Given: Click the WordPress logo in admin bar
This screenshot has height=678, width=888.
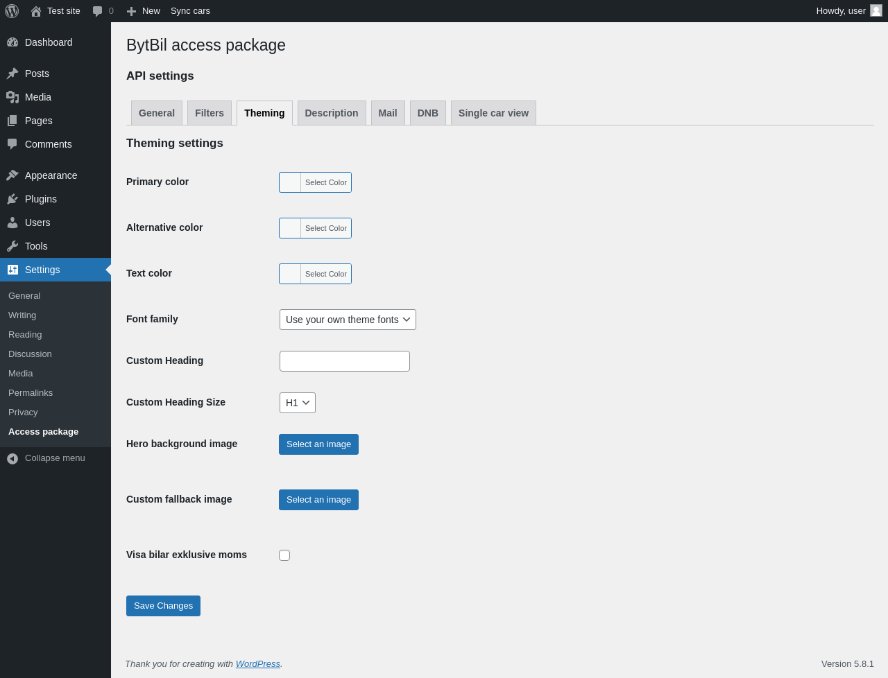Looking at the screenshot, I should click(12, 11).
